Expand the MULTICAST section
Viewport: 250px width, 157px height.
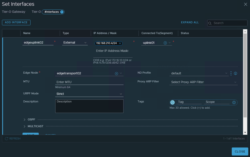tap(25, 126)
